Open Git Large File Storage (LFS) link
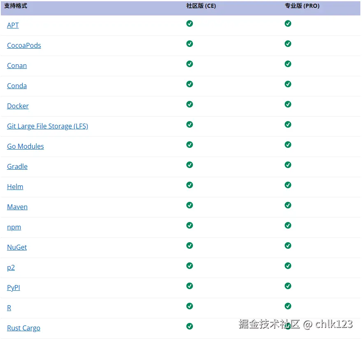Image resolution: width=362 pixels, height=339 pixels. point(48,126)
